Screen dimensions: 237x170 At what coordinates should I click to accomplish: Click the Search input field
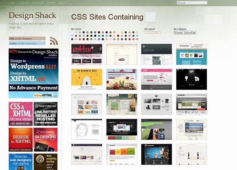click(x=192, y=3)
